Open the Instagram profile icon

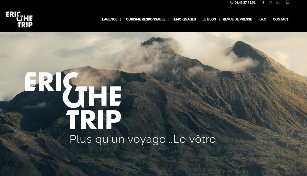pyautogui.click(x=270, y=3)
